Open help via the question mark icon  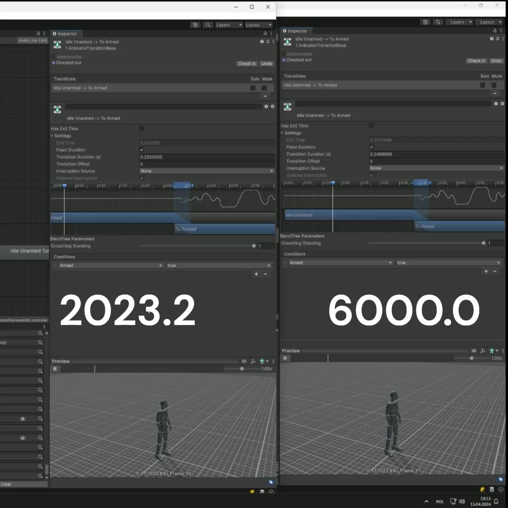(262, 41)
